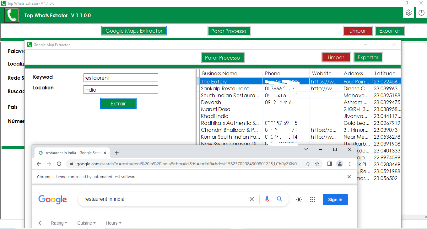Toggle Google dark theme sun icon

click(x=299, y=200)
